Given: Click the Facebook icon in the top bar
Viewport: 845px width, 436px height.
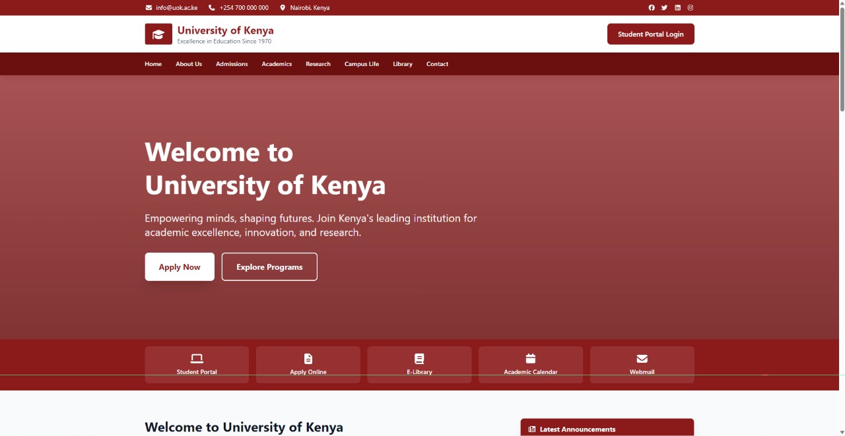Looking at the screenshot, I should tap(652, 7).
